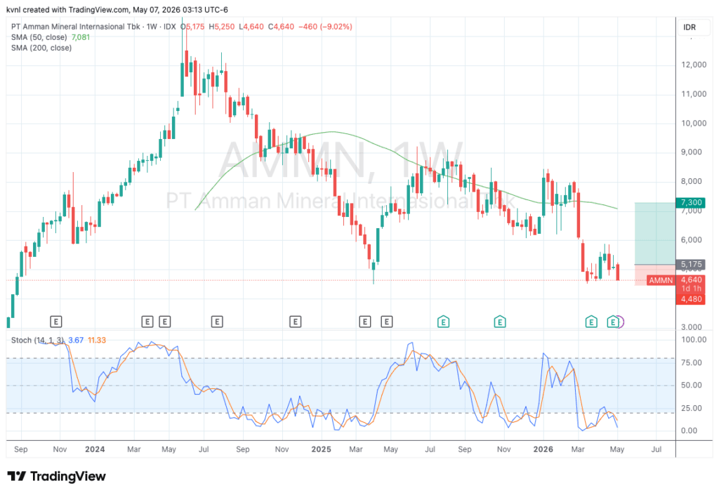Click the green E earnings marker near Nov 2025
Viewport: 719px width, 495px height.
pos(500,322)
